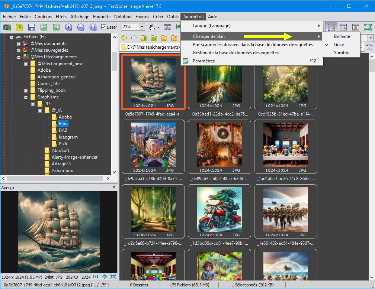This screenshot has width=375, height=289.
Task: Choose the Brillante skin
Action: pyautogui.click(x=341, y=36)
